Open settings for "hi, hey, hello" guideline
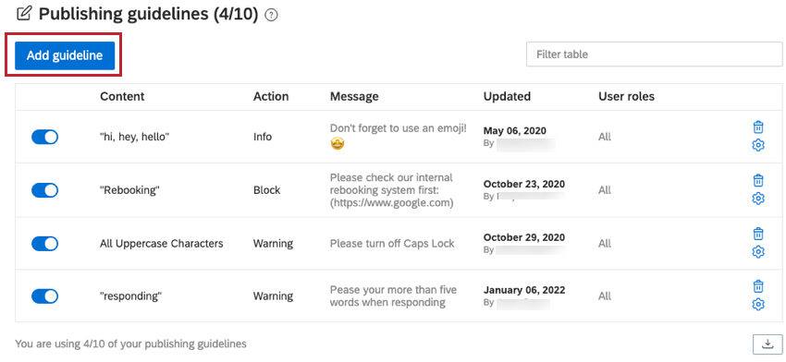This screenshot has height=362, width=786. click(758, 145)
